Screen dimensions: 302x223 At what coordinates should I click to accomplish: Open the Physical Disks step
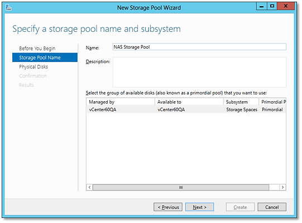point(33,67)
